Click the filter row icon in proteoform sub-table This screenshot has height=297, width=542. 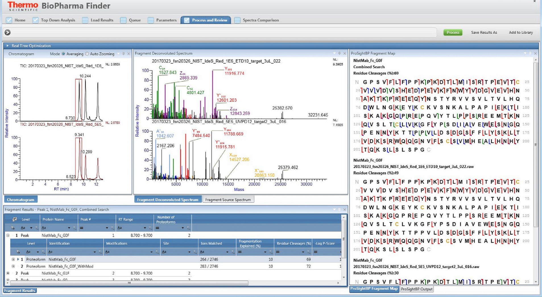pos(18,252)
